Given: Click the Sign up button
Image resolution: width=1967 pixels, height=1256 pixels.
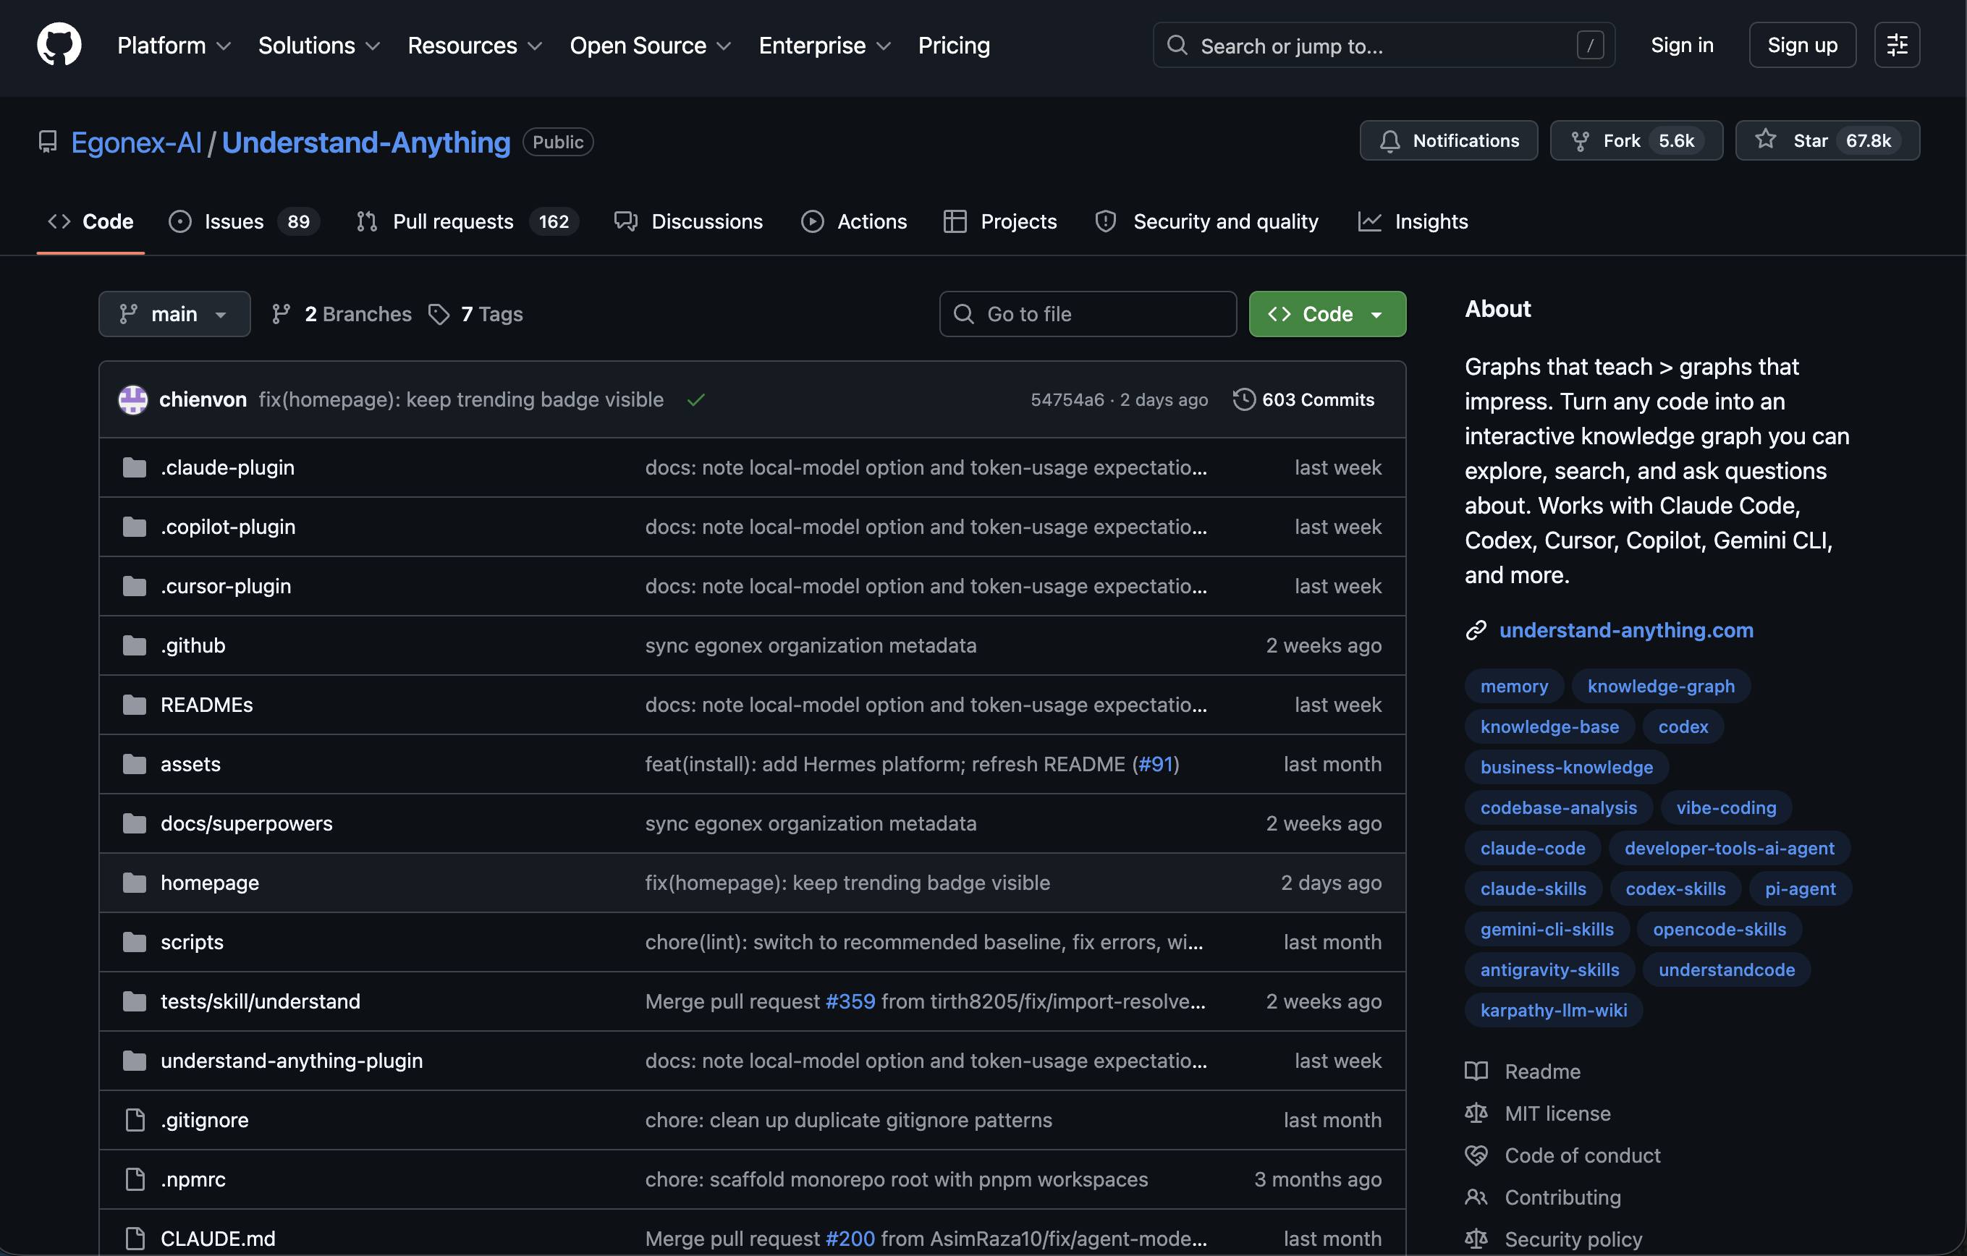Looking at the screenshot, I should click(x=1802, y=45).
